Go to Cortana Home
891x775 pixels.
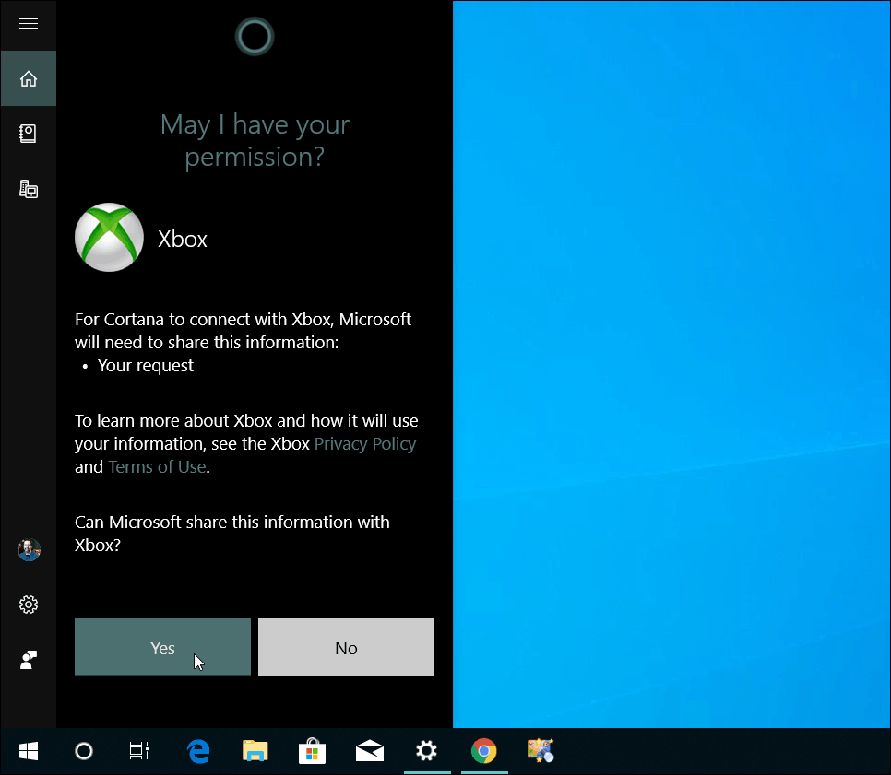[29, 78]
